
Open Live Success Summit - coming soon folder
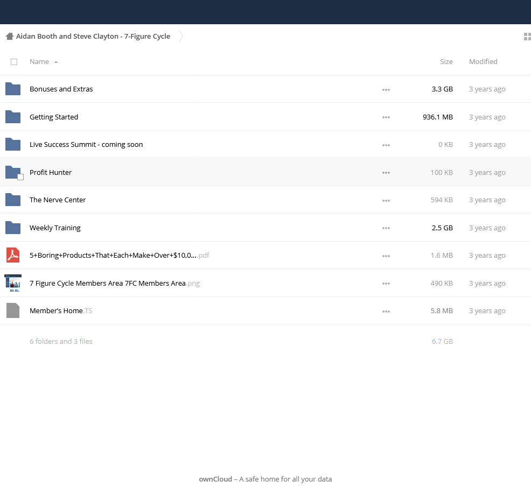click(86, 145)
